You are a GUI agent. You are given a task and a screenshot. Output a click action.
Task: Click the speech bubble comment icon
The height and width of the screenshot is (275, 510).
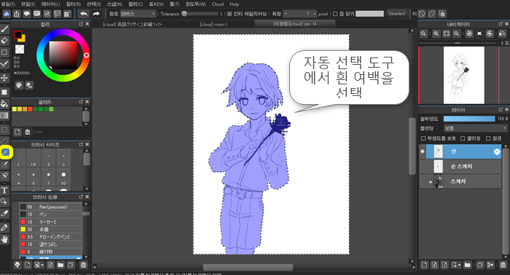[27, 14]
